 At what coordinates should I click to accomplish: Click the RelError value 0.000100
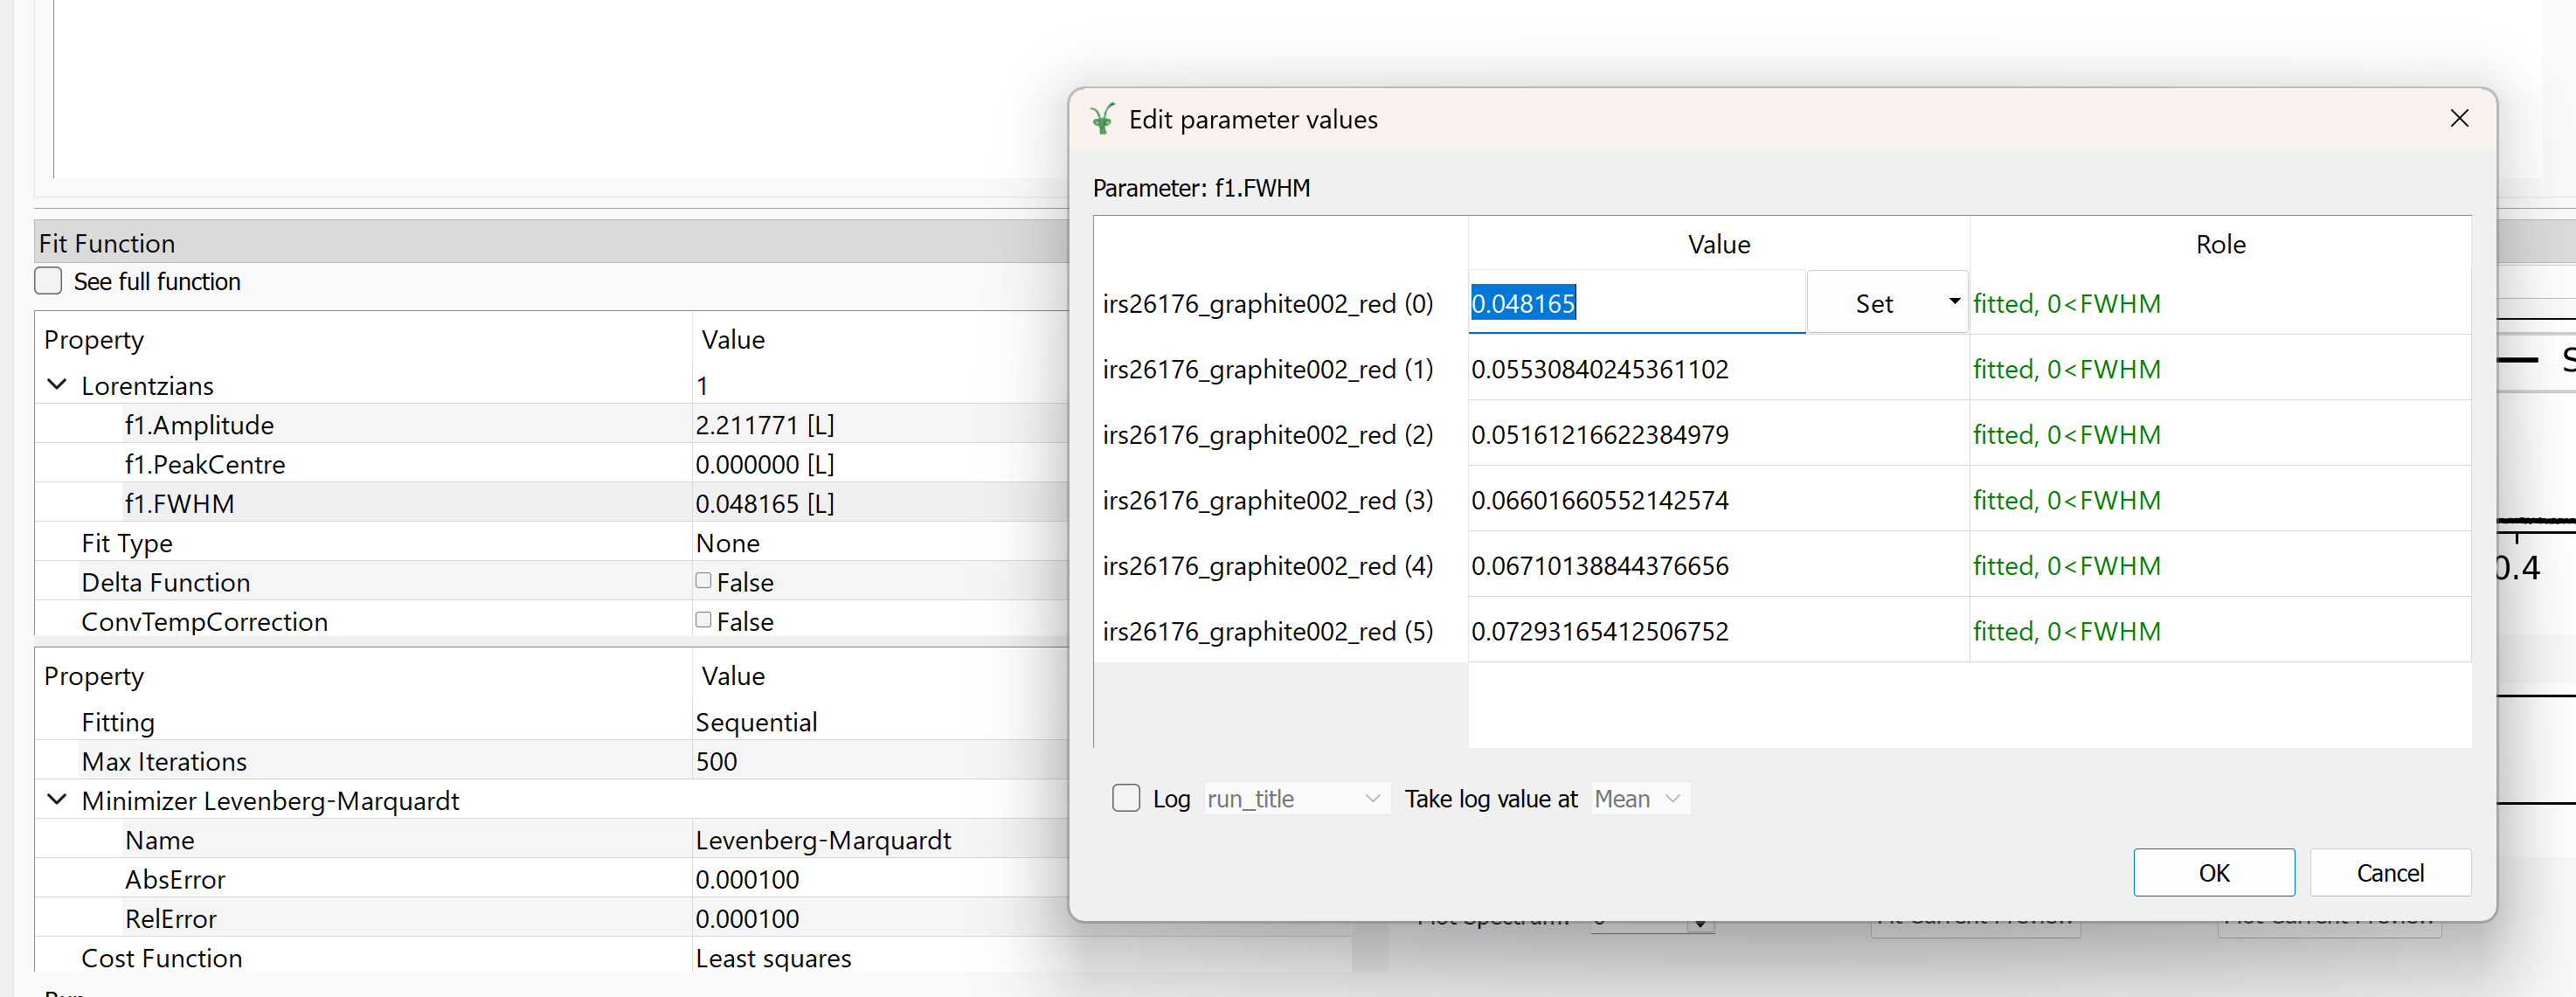click(x=747, y=918)
